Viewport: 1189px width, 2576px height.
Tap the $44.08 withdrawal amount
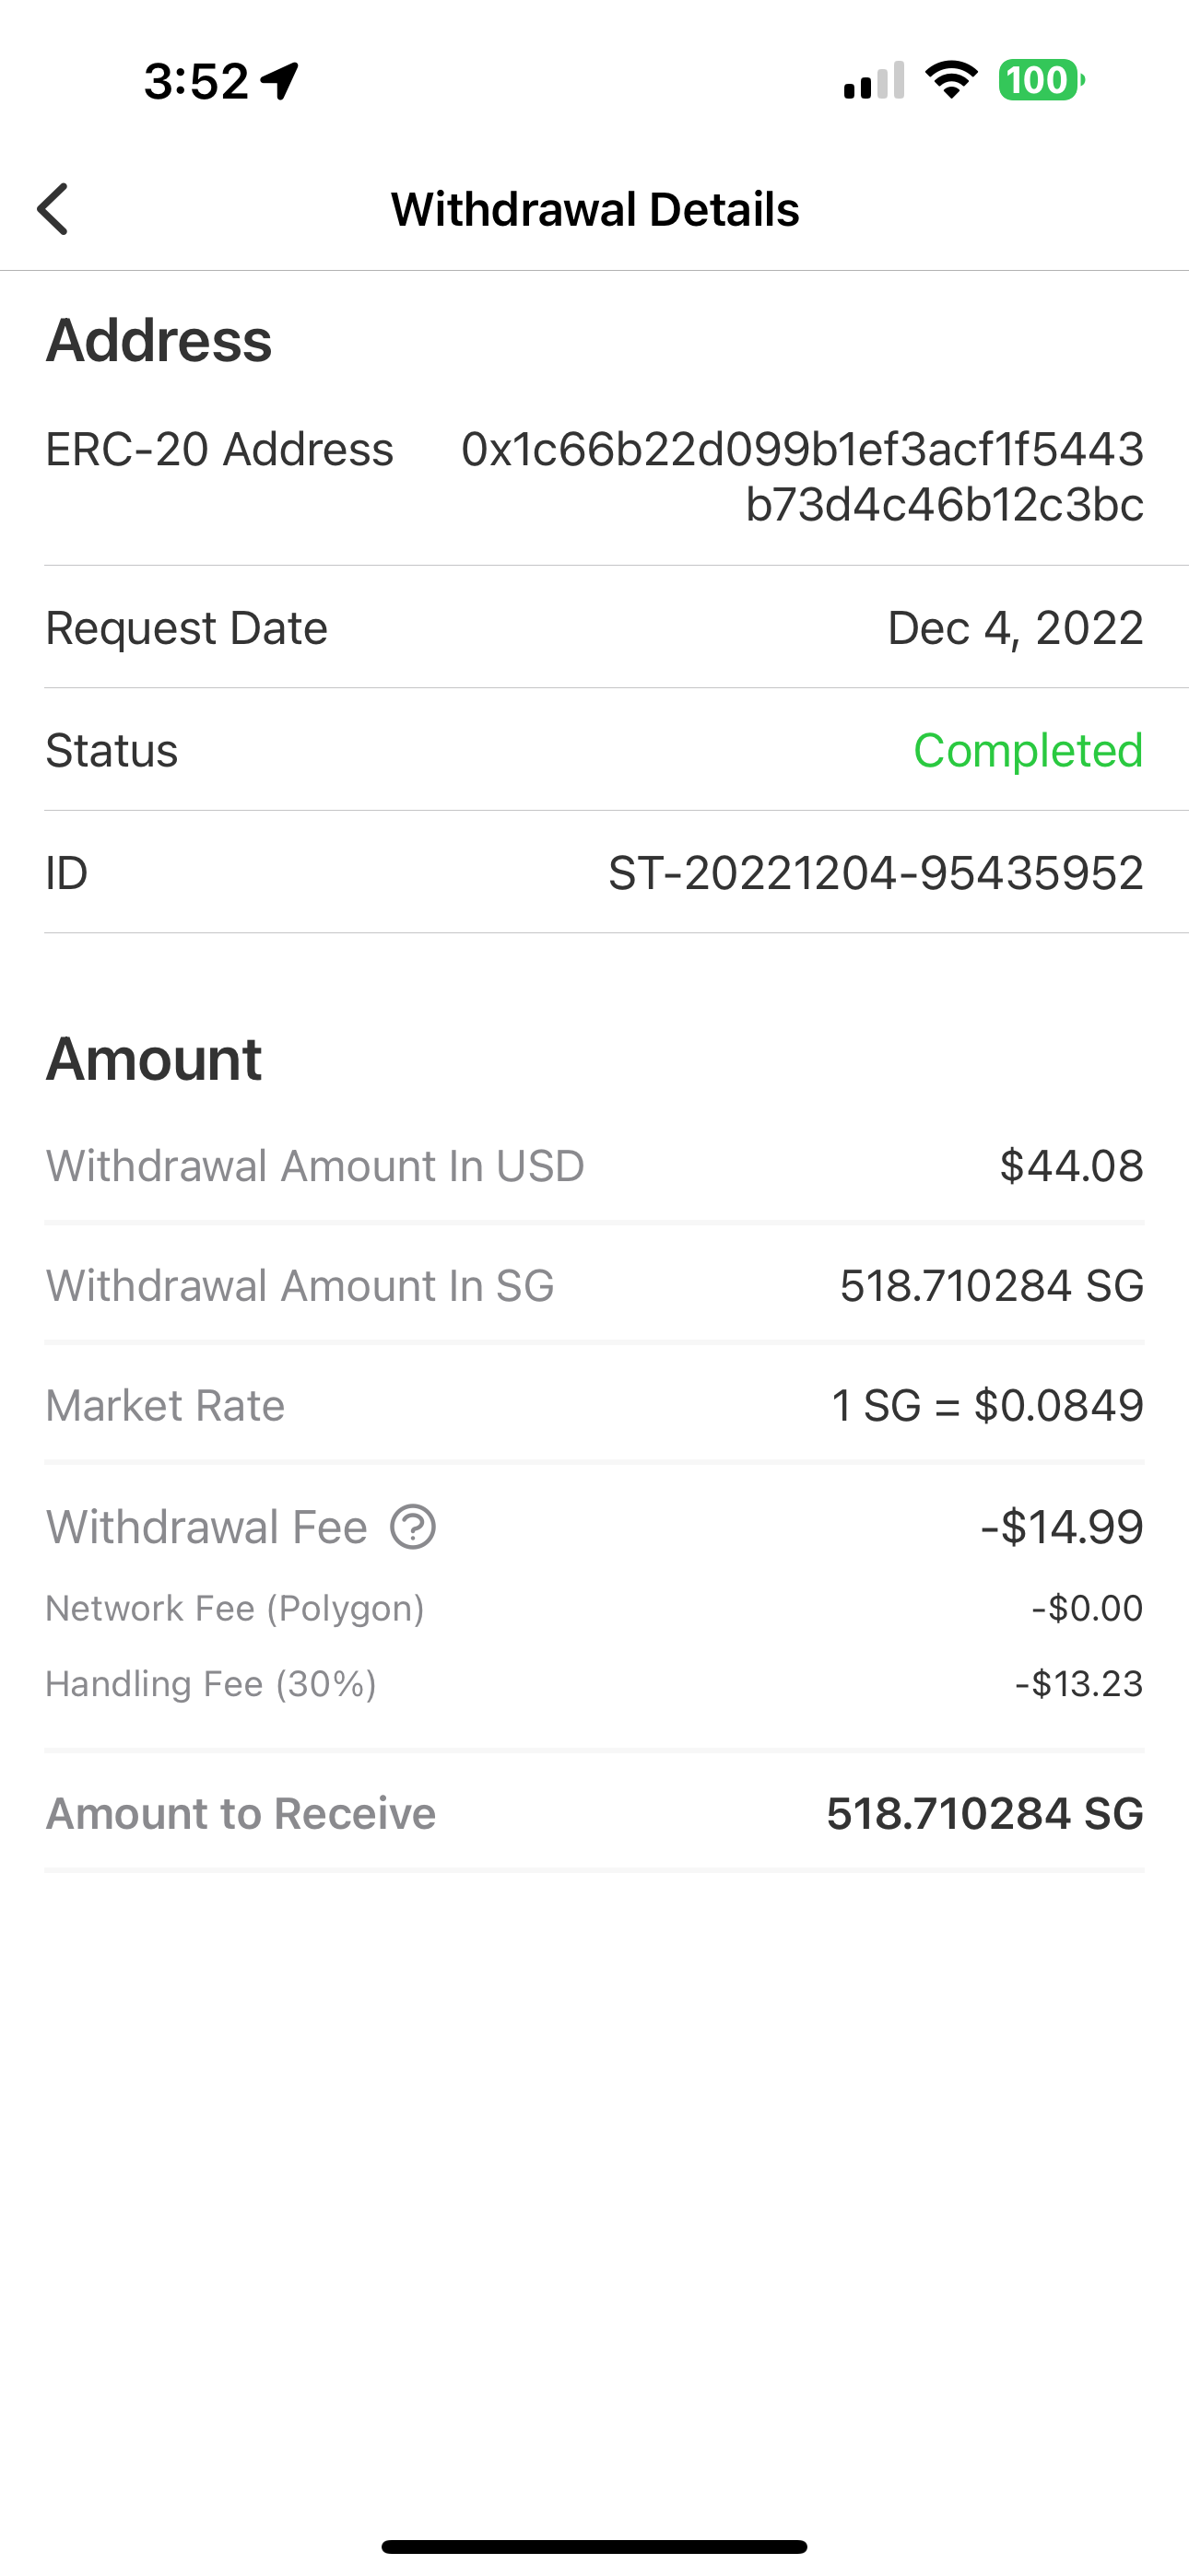1071,1166
